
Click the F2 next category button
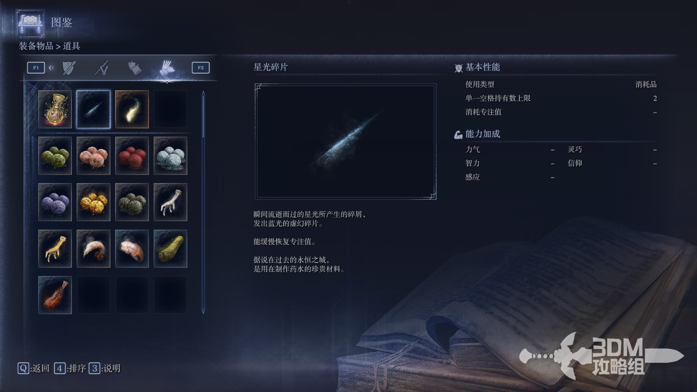(201, 68)
